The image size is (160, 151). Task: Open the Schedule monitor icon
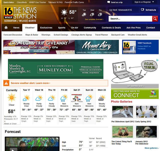point(142,10)
